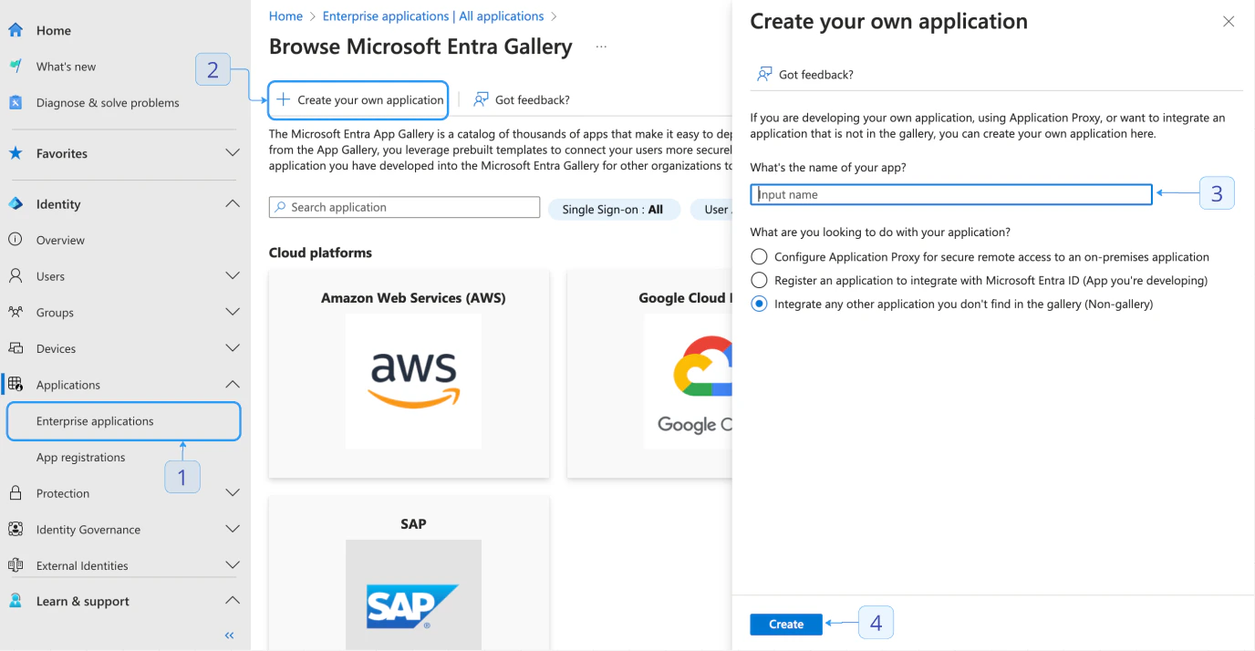Collapse the Identity section chevron
The image size is (1255, 651).
point(233,204)
